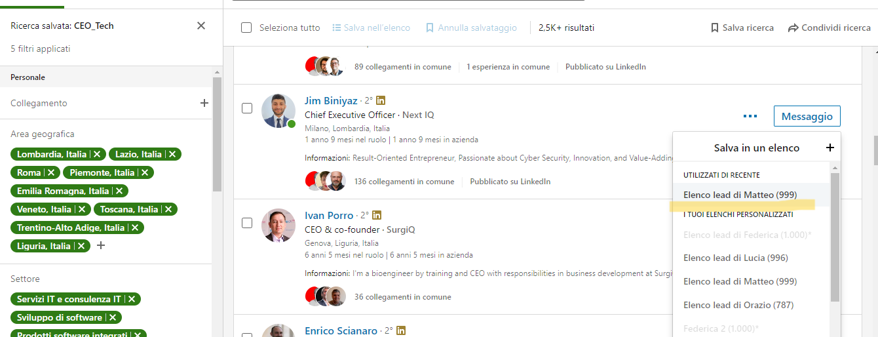Open Ivan Porro's profile name link
Screen dimensions: 878x337
[x=329, y=215]
